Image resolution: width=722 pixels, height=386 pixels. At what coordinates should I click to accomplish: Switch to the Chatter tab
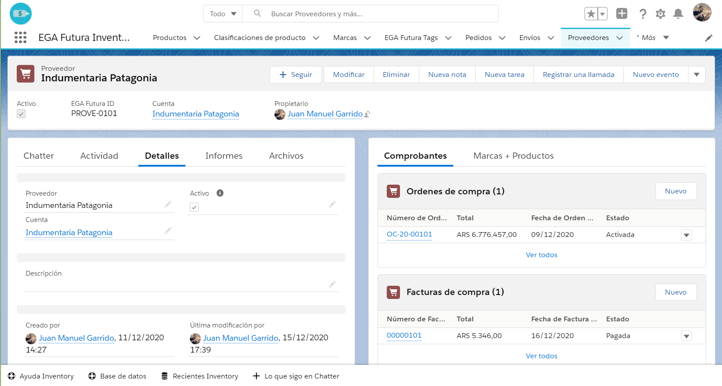[39, 156]
